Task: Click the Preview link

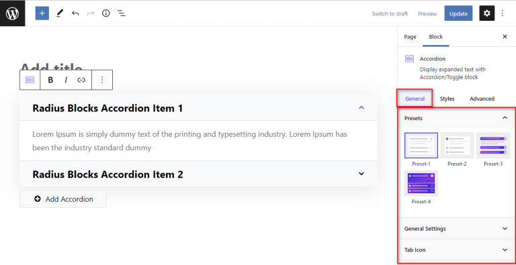Action: tap(427, 14)
